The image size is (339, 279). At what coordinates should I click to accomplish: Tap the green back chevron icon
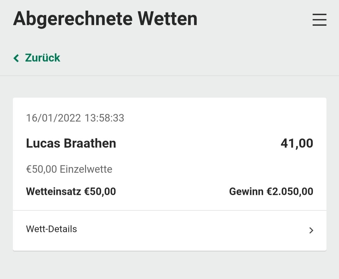[x=16, y=58]
